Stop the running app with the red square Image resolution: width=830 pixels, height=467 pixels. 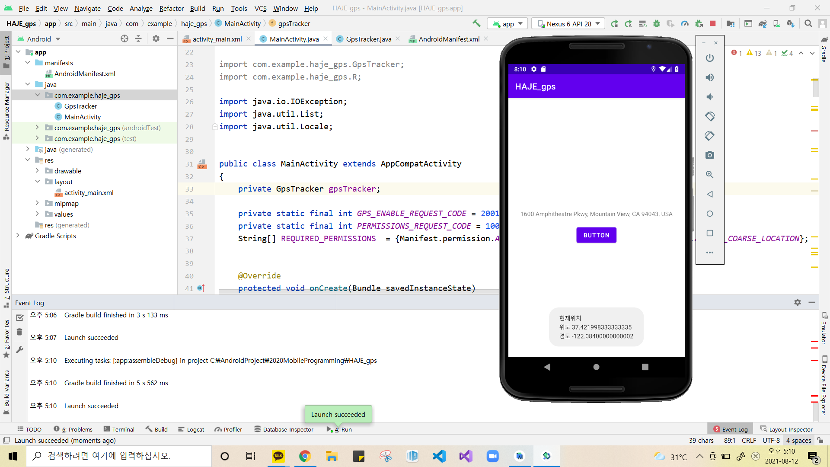[713, 23]
